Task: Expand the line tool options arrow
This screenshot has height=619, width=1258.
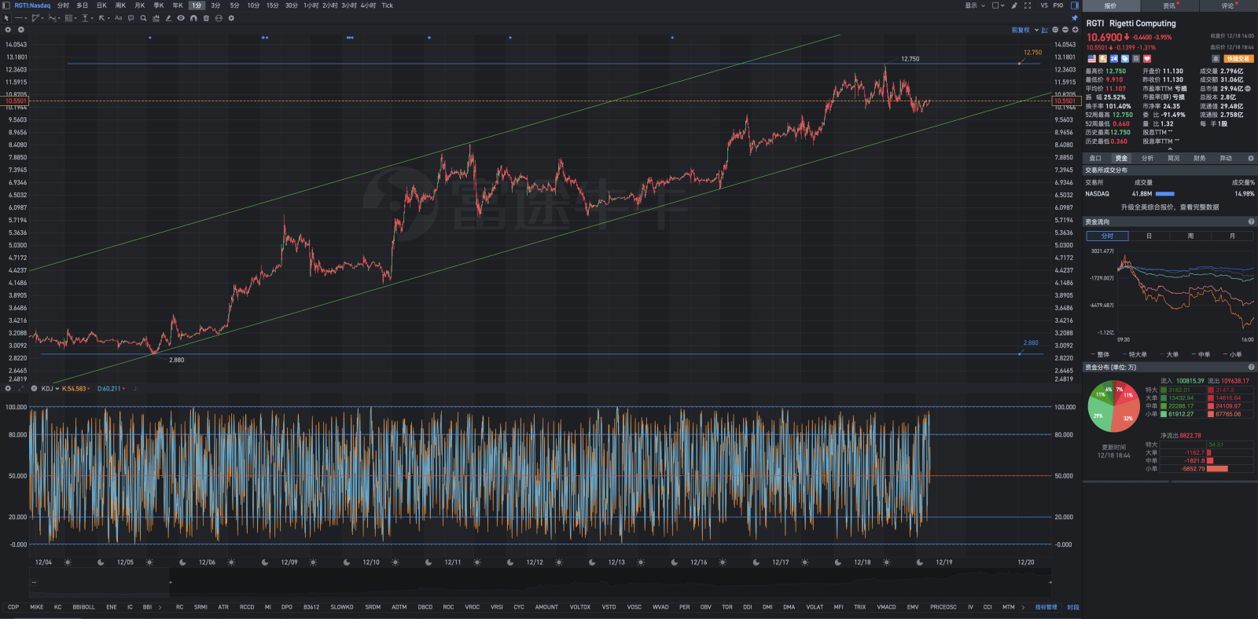Action: [x=26, y=18]
